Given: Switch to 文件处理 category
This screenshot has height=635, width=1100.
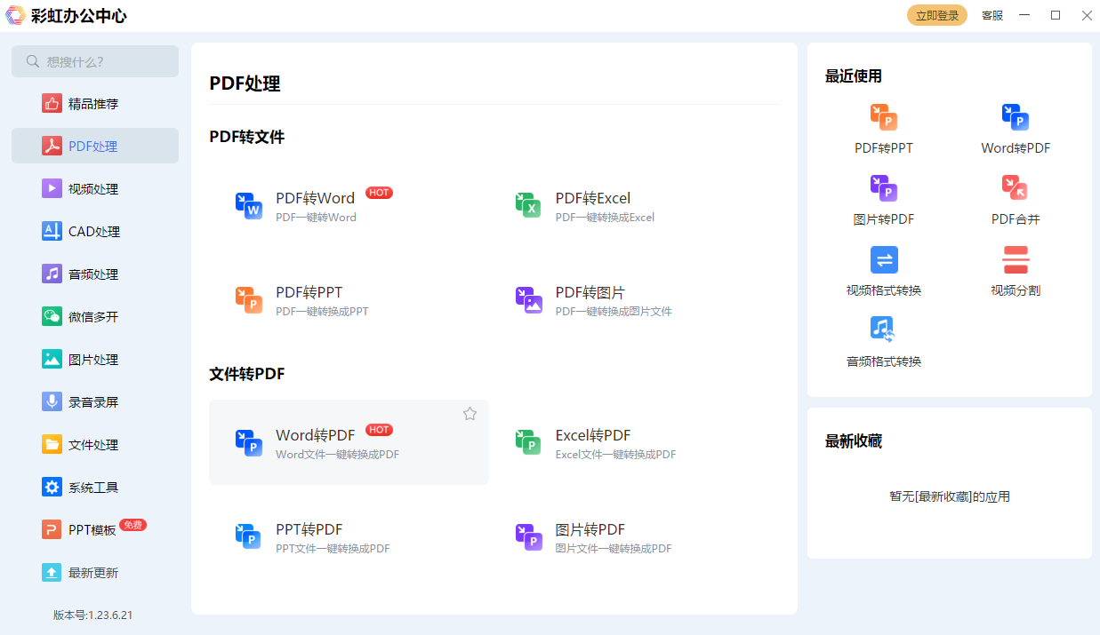Looking at the screenshot, I should pyautogui.click(x=95, y=444).
